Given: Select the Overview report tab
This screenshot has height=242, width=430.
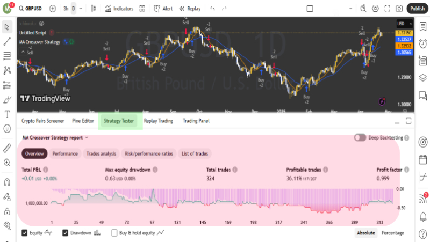Looking at the screenshot, I should click(34, 153).
